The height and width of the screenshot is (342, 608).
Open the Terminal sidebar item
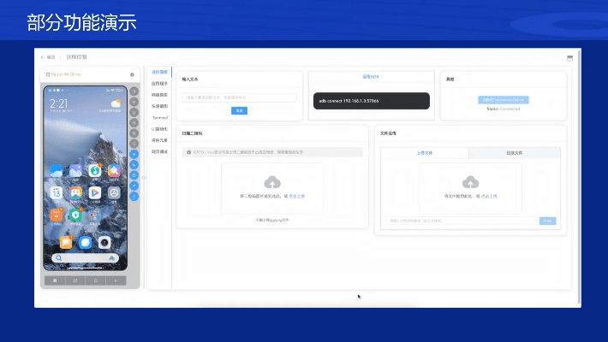(x=160, y=117)
